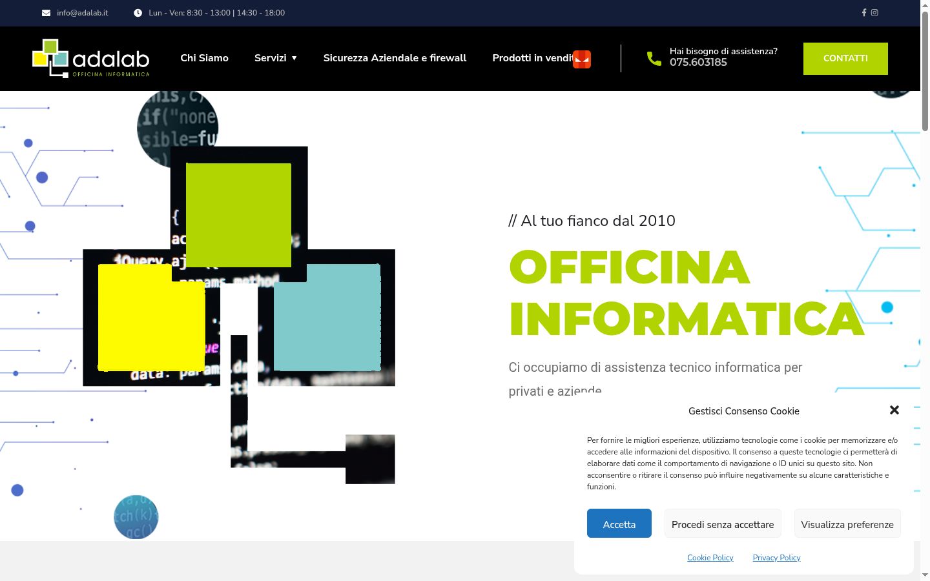Click the adalab logo in header
Viewport: 930px width, 581px height.
pyautogui.click(x=91, y=58)
